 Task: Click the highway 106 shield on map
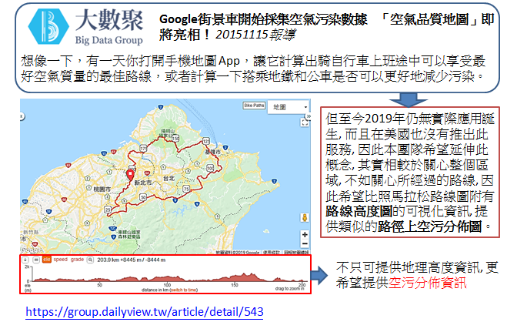pyautogui.click(x=210, y=168)
